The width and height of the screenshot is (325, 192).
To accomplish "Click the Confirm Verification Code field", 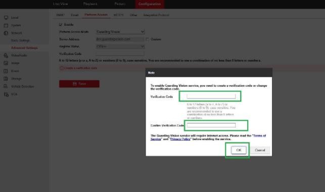I will click(211, 125).
